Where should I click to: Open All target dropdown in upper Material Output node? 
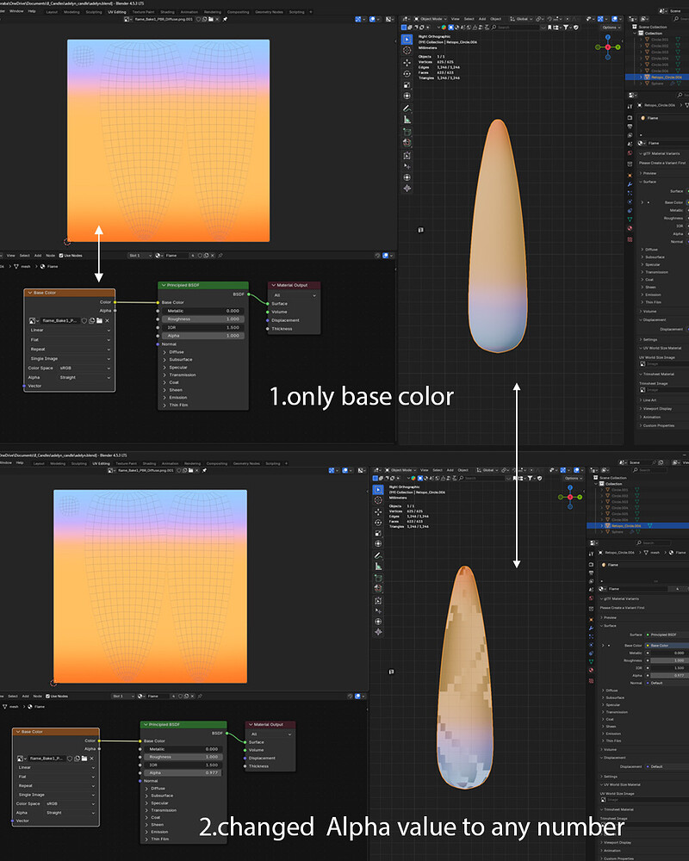click(295, 294)
